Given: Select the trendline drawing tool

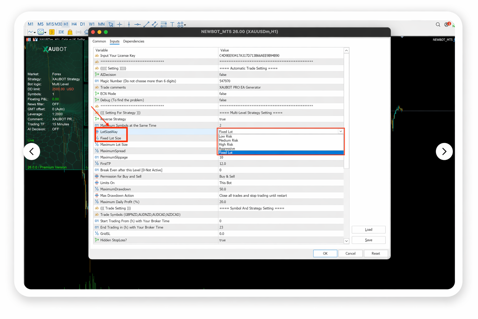Looking at the screenshot, I should click(x=146, y=24).
